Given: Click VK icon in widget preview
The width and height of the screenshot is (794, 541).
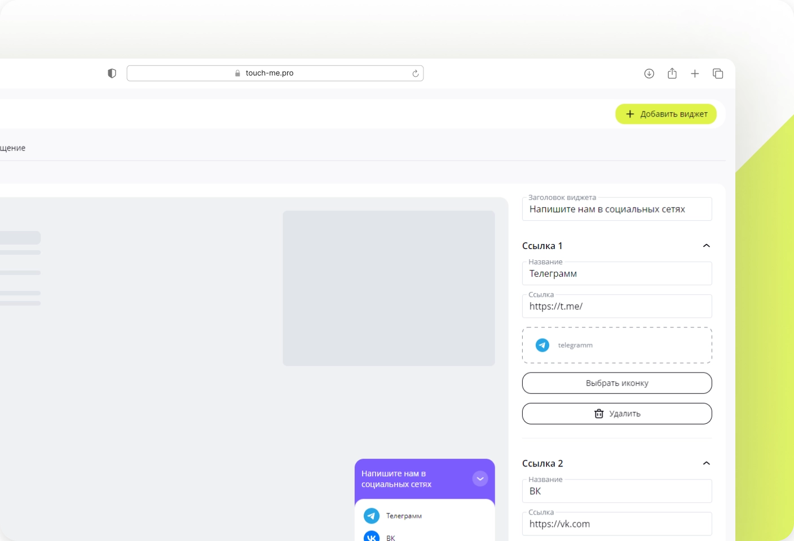Looking at the screenshot, I should click(372, 536).
